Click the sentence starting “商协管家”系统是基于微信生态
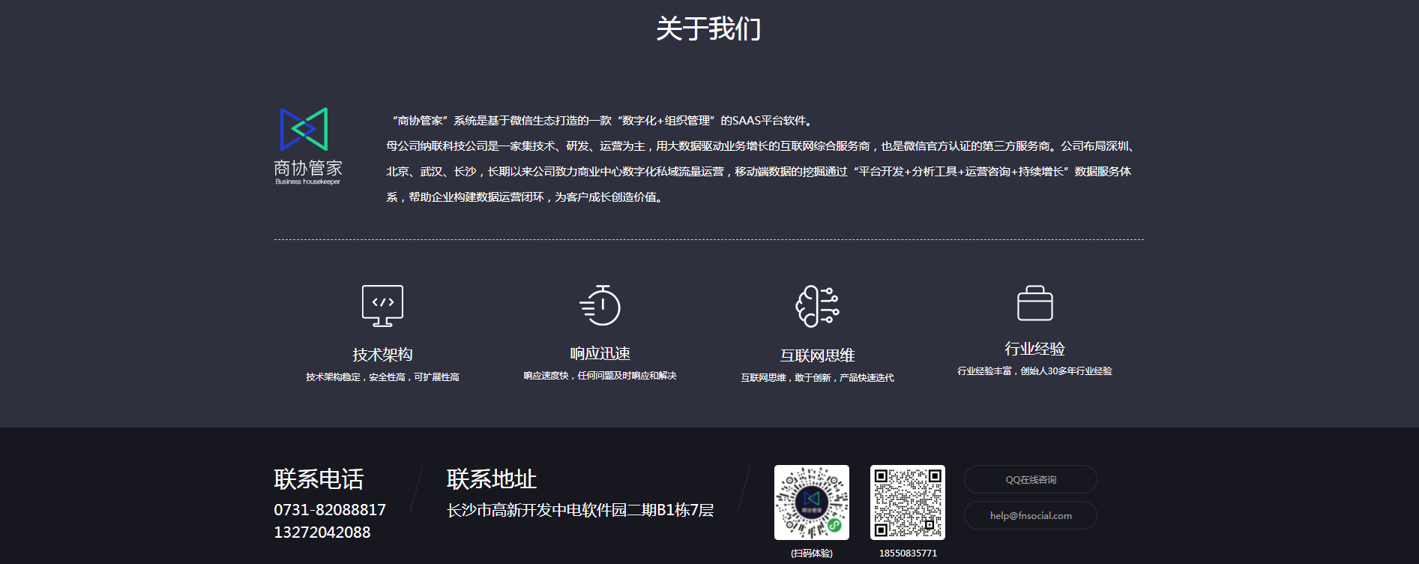Screen dimensions: 1419x564 (x=601, y=121)
